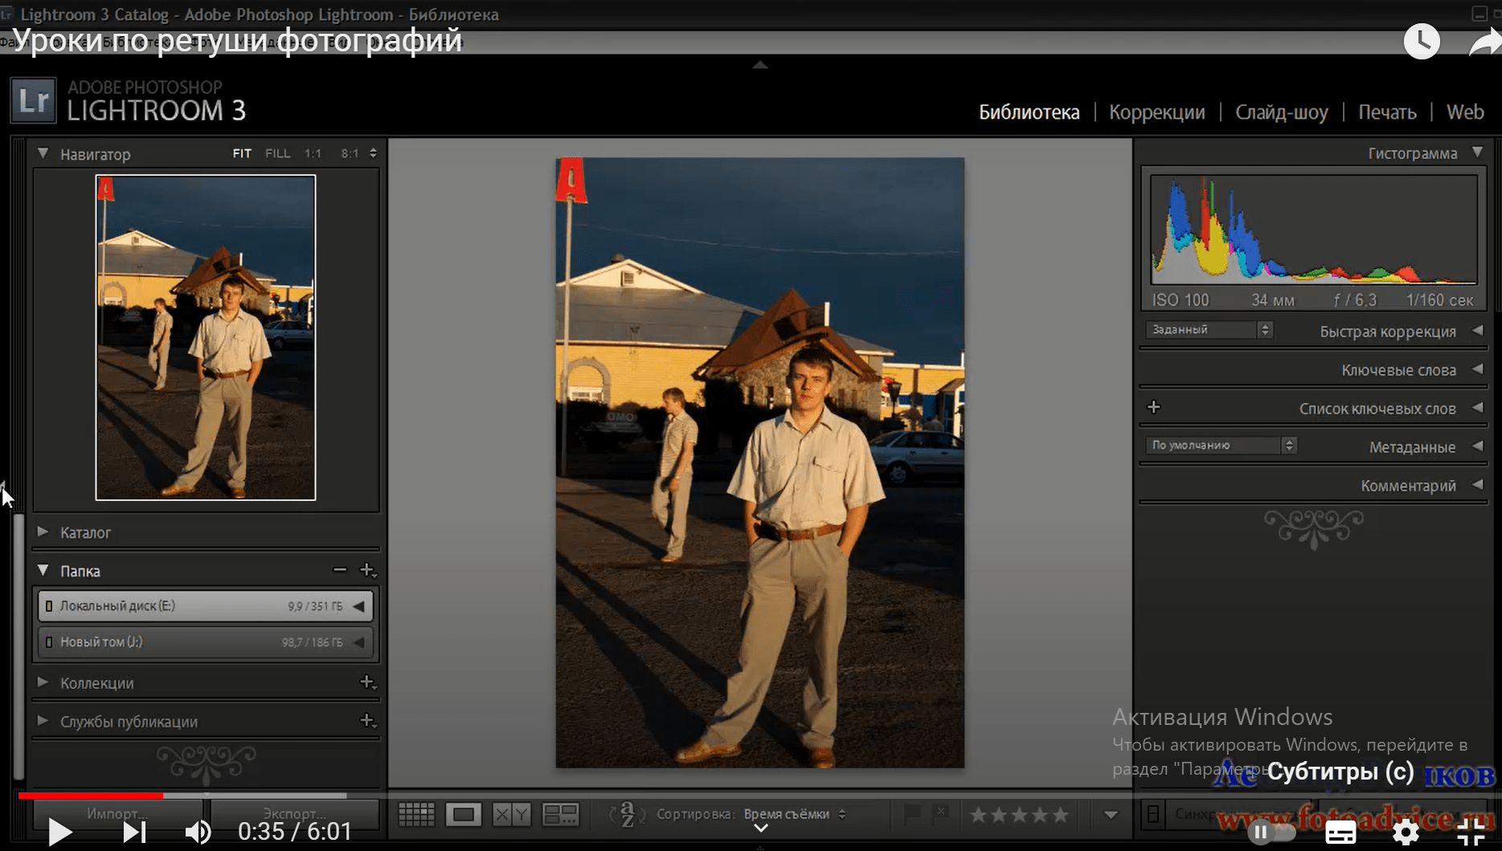Click the Импорт button
The height and width of the screenshot is (851, 1502).
(x=117, y=813)
